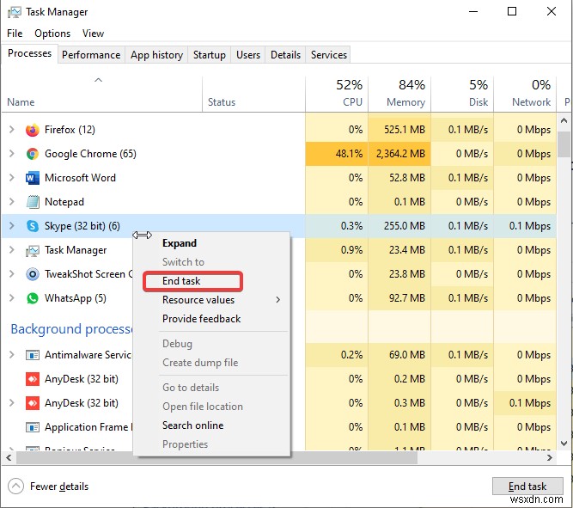573x508 pixels.
Task: Expand the Firefox (12) process group
Action: point(11,130)
